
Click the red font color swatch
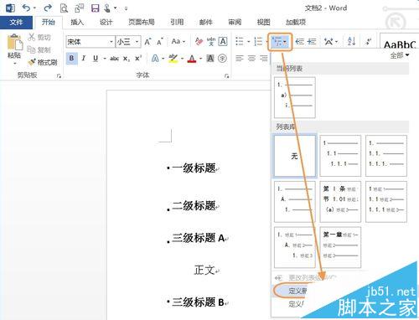click(x=192, y=59)
